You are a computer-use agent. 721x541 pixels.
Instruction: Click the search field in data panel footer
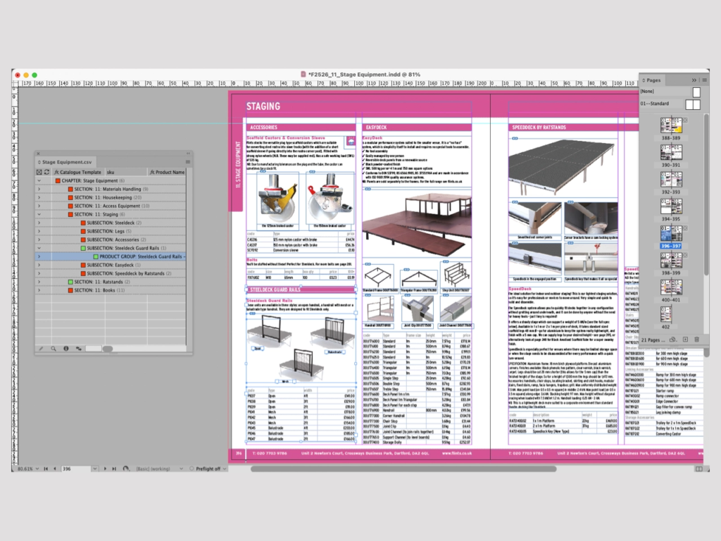(94, 349)
